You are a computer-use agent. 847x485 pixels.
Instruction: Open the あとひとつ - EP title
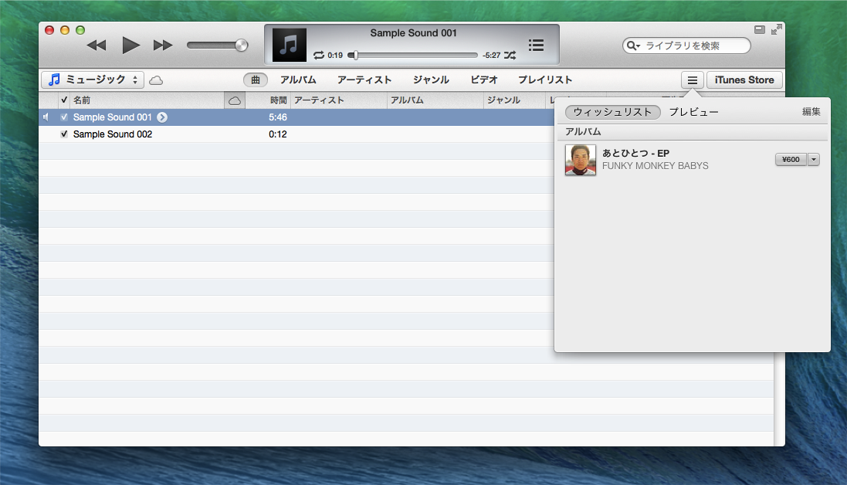tap(635, 154)
